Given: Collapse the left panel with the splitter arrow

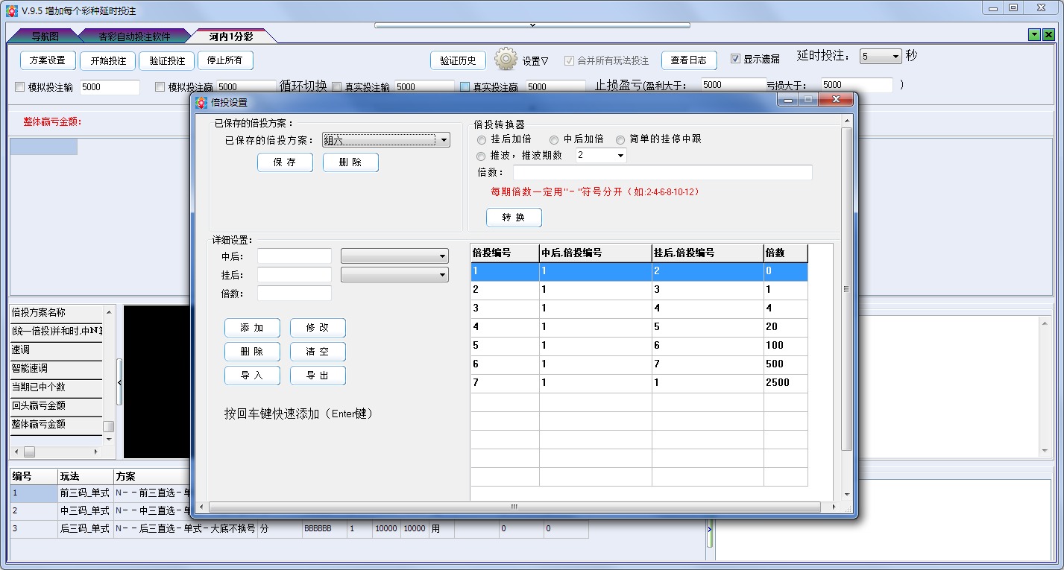Looking at the screenshot, I should (x=119, y=381).
